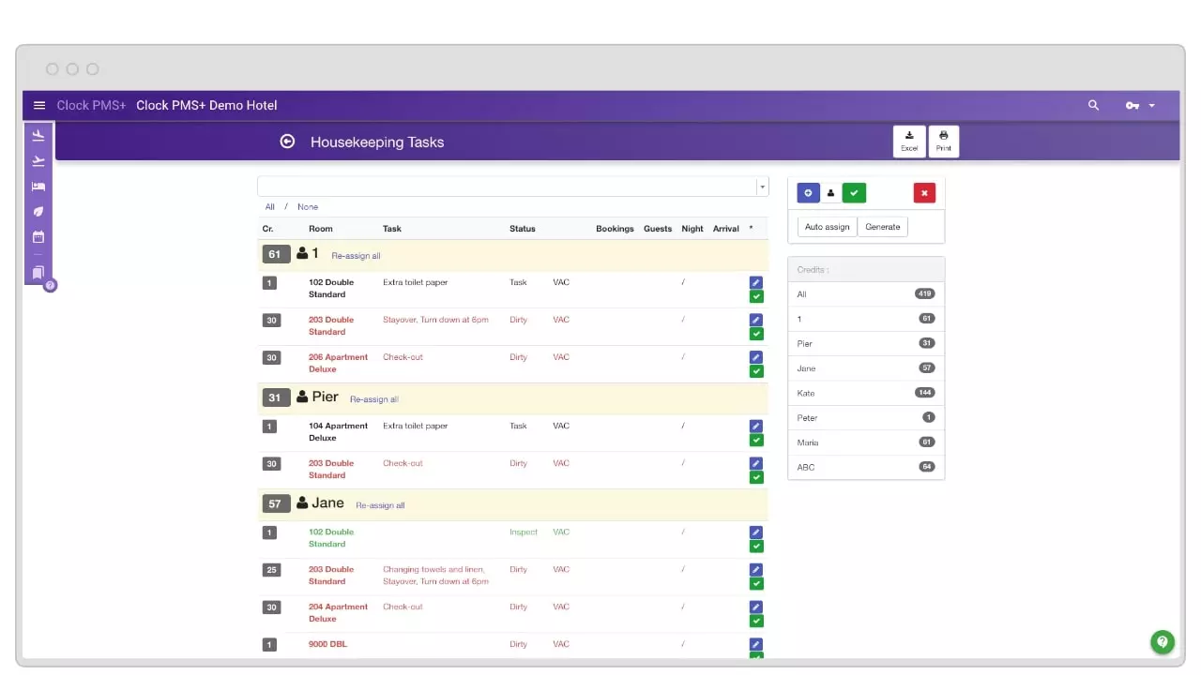Viewport: 1201px width, 675px height.
Task: Edit Pier's 203 Double Standard Check-out task
Action: [756, 463]
